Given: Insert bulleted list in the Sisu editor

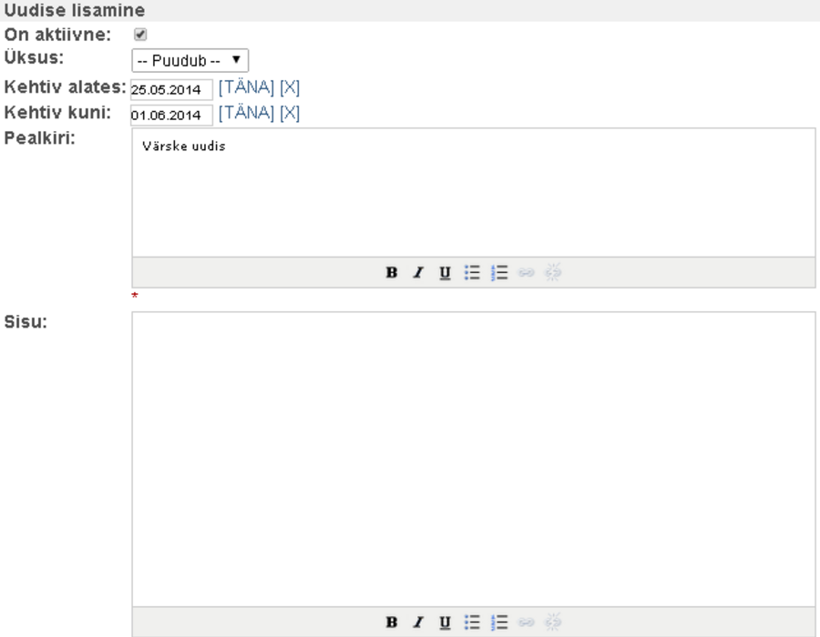Looking at the screenshot, I should tap(472, 622).
